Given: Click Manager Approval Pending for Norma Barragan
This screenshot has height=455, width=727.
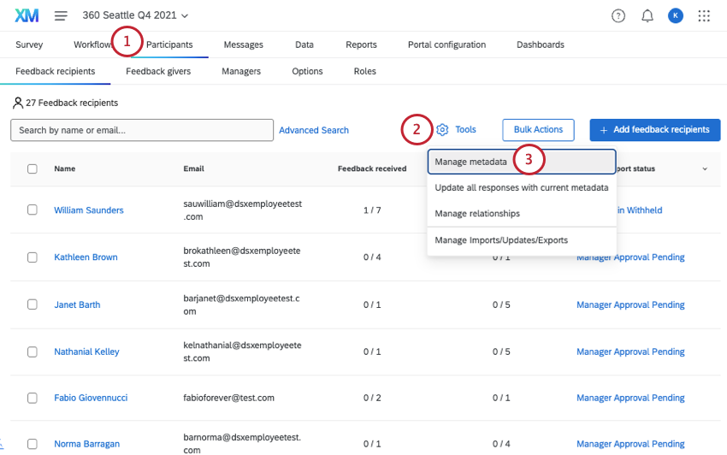Looking at the screenshot, I should click(630, 444).
